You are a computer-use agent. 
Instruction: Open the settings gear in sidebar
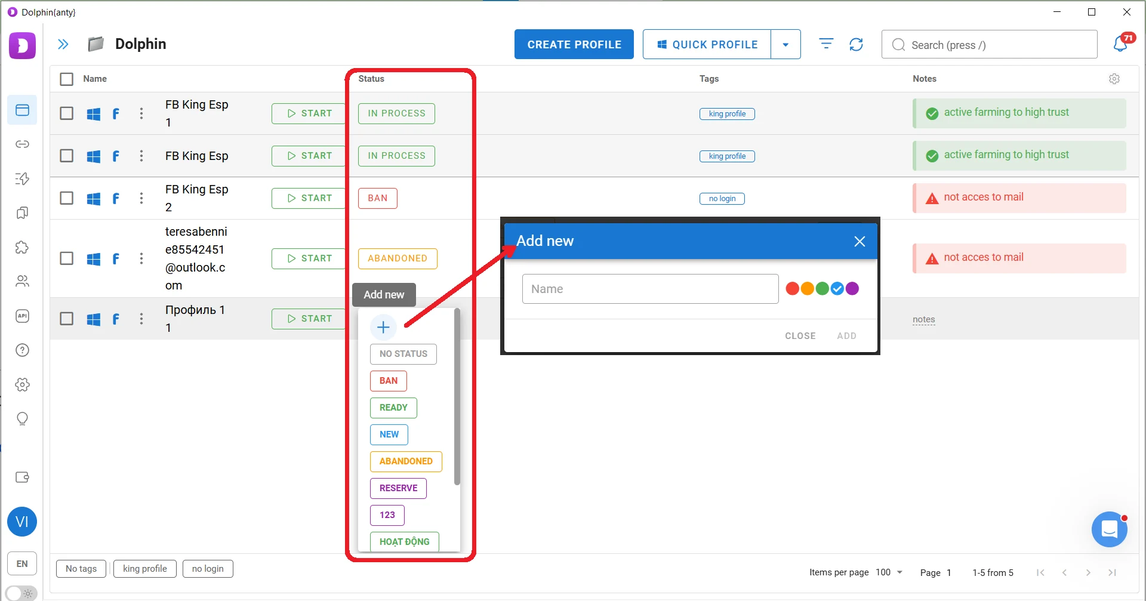point(22,384)
